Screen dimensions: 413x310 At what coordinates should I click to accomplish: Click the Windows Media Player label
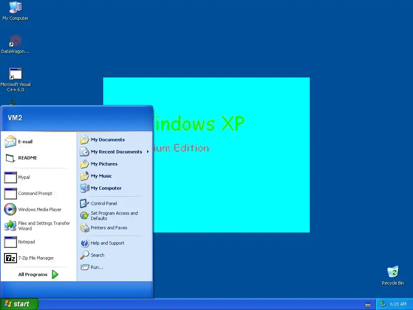[40, 209]
